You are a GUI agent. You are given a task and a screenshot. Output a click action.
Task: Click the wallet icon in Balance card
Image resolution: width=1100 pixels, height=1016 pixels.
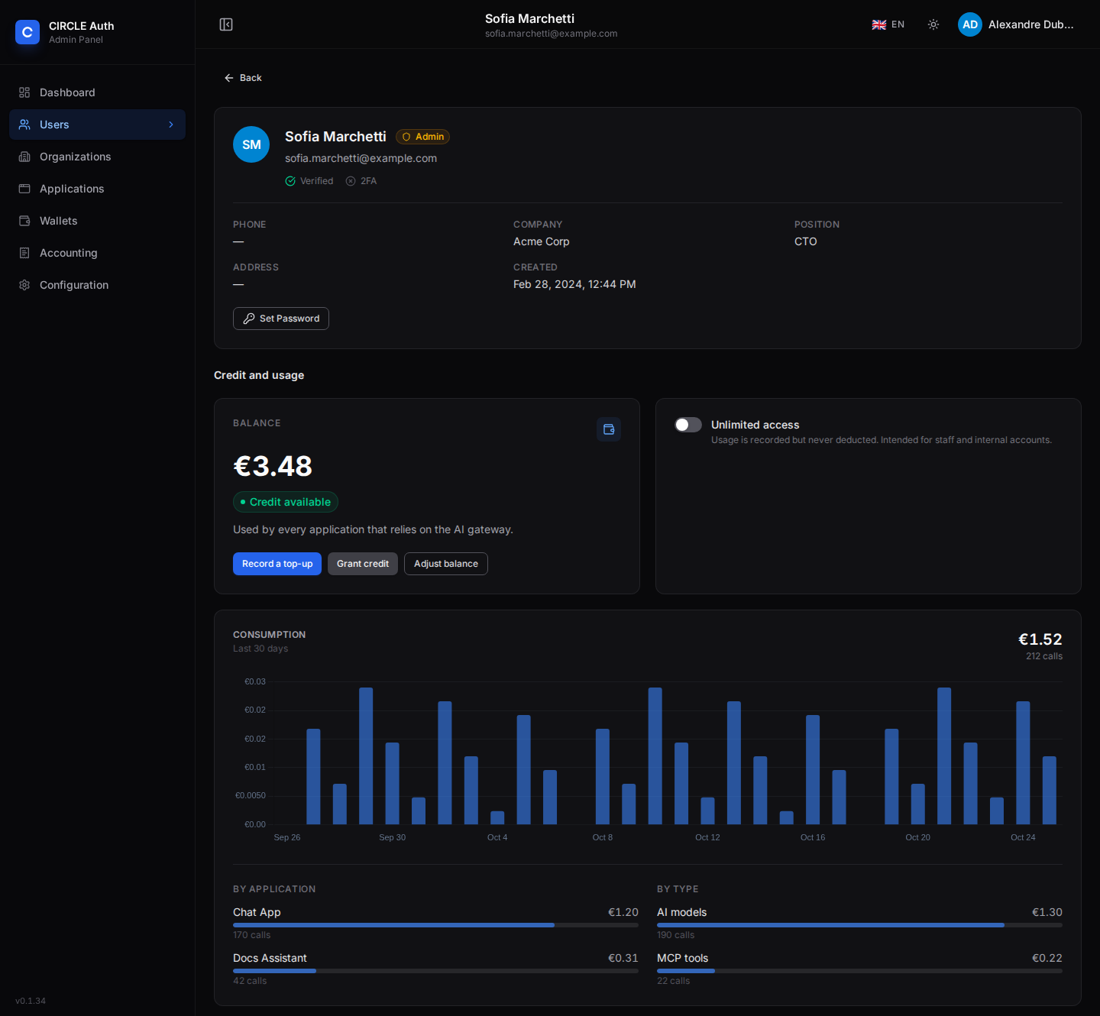[609, 429]
